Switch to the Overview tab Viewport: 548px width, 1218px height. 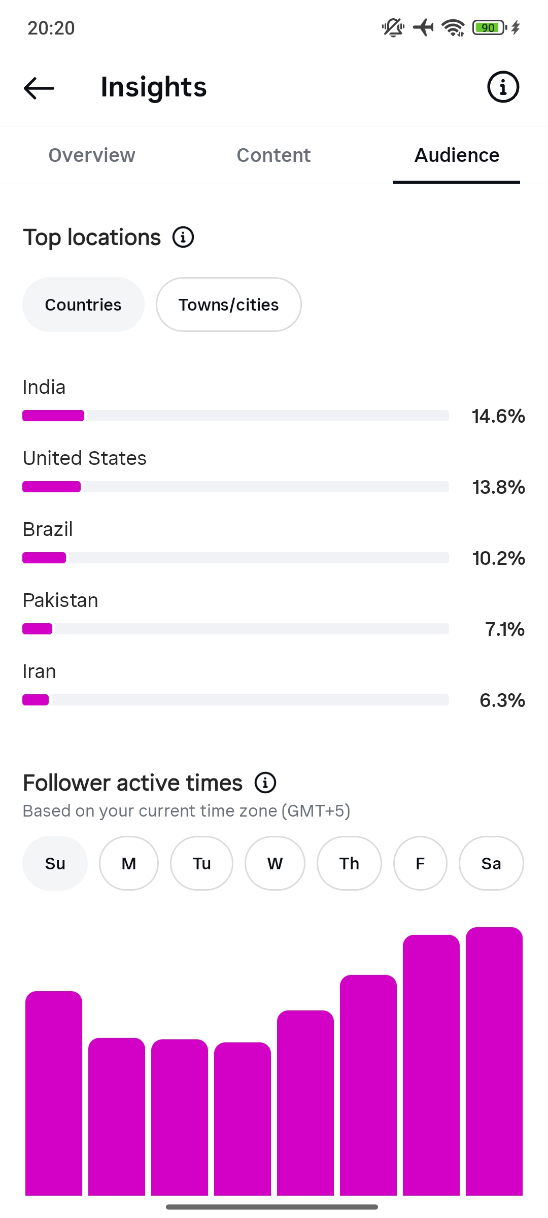click(x=92, y=155)
